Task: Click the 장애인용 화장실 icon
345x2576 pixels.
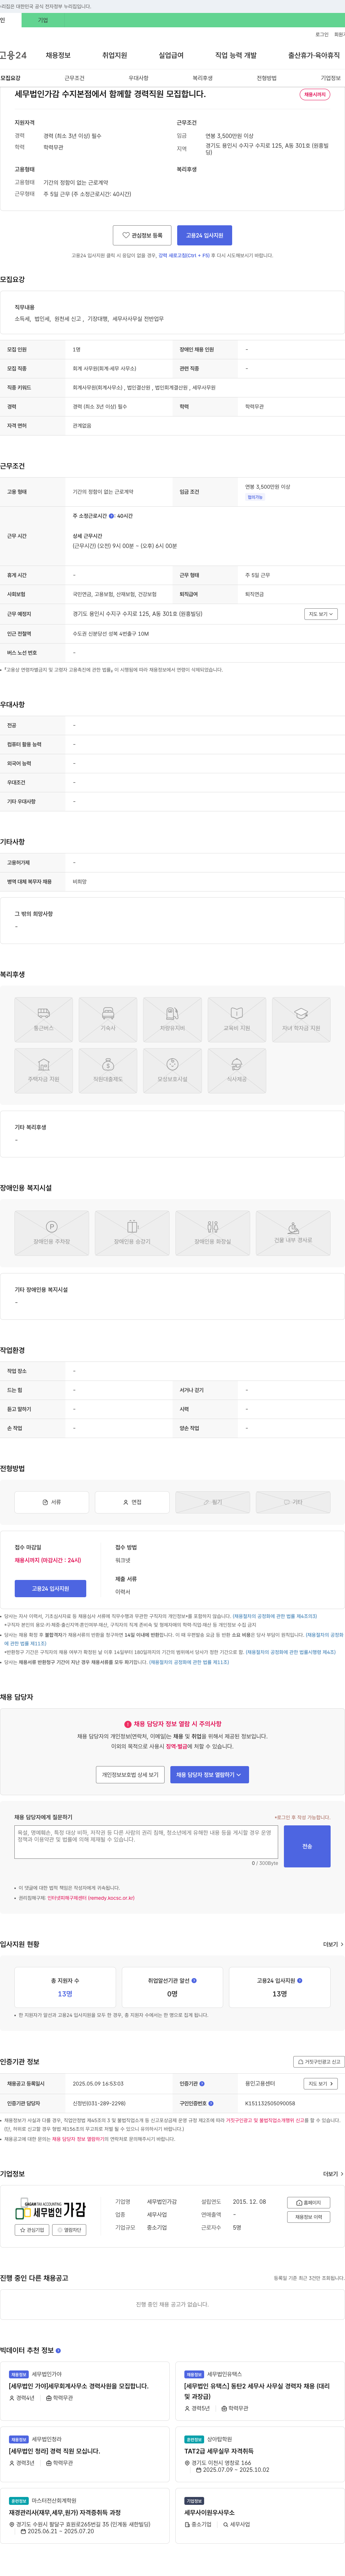Action: 213,1233
